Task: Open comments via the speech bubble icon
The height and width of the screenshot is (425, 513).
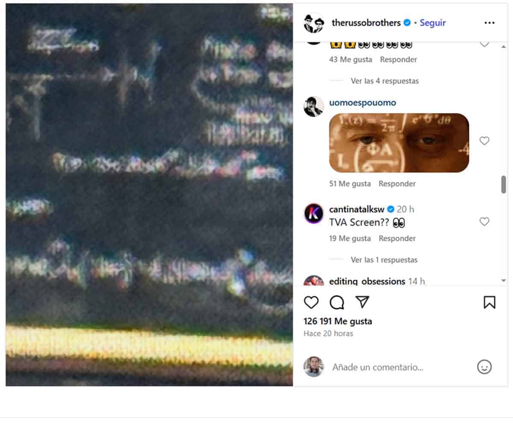Action: [337, 303]
